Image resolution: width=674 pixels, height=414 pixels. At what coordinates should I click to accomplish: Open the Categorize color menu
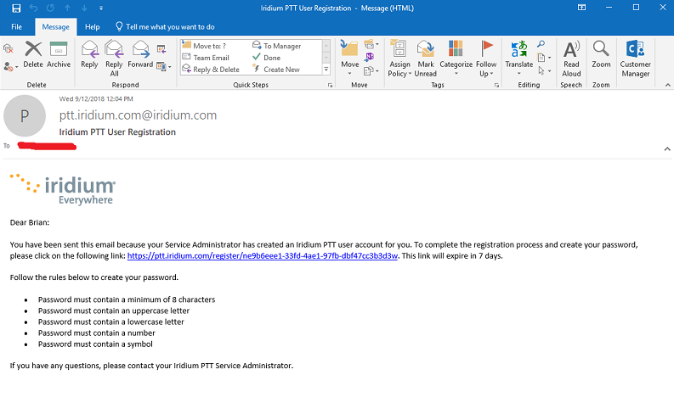tap(456, 59)
